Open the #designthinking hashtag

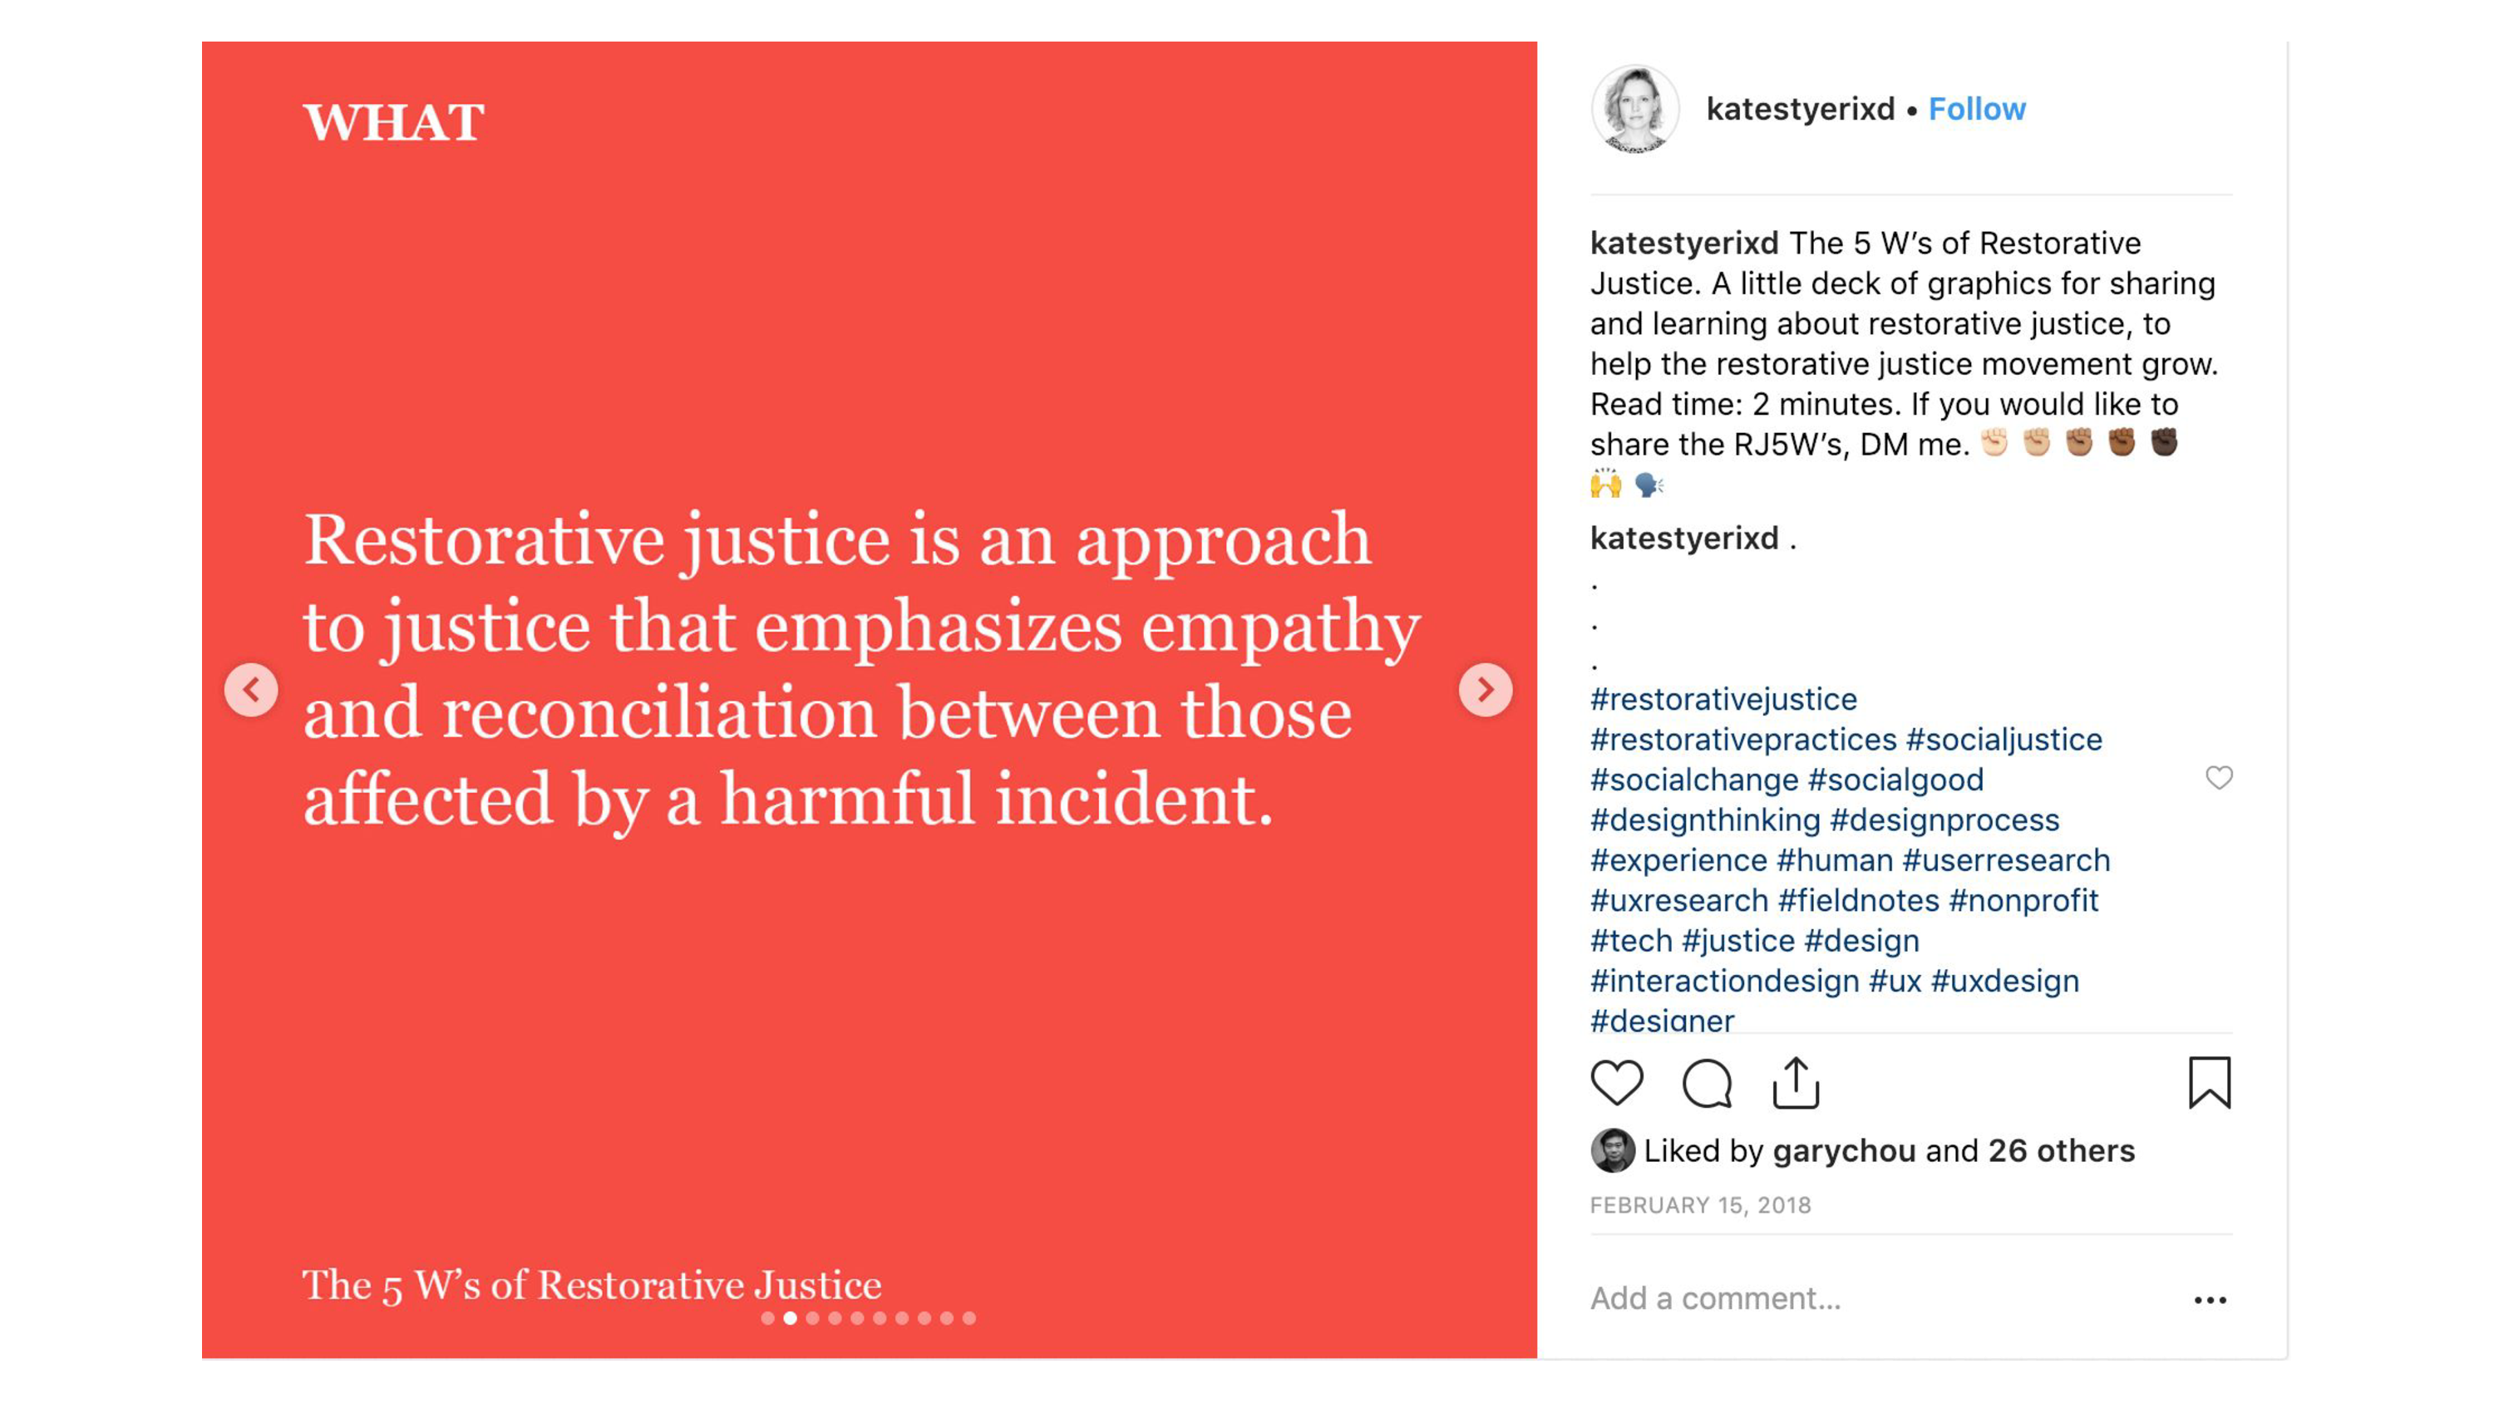(1705, 820)
